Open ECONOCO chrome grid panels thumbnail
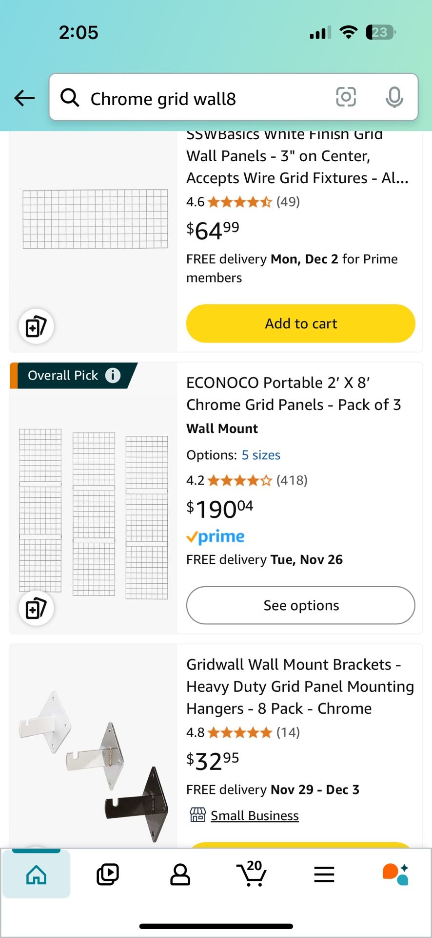The width and height of the screenshot is (432, 938). (93, 513)
